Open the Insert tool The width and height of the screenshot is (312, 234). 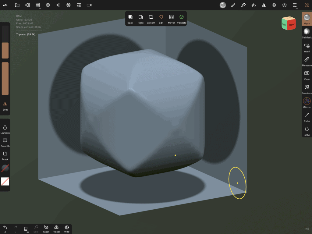307,47
